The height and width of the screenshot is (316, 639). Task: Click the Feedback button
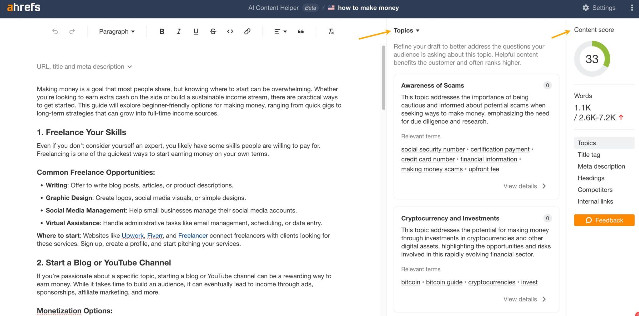pos(604,220)
